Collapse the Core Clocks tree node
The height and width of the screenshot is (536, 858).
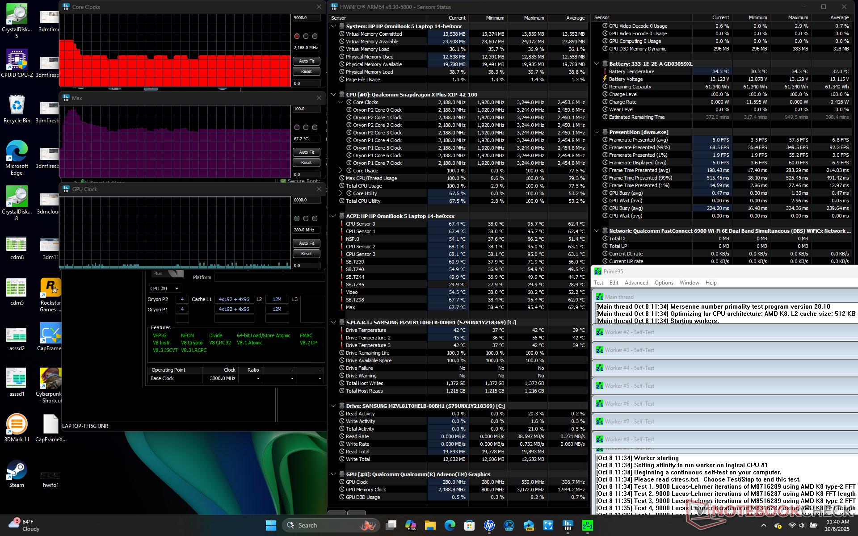click(x=341, y=102)
